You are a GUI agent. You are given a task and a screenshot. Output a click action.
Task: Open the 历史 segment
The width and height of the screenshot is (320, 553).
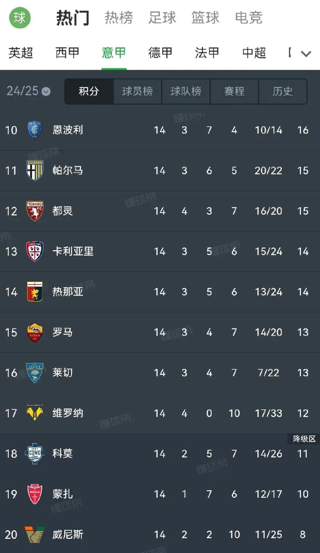(x=283, y=91)
